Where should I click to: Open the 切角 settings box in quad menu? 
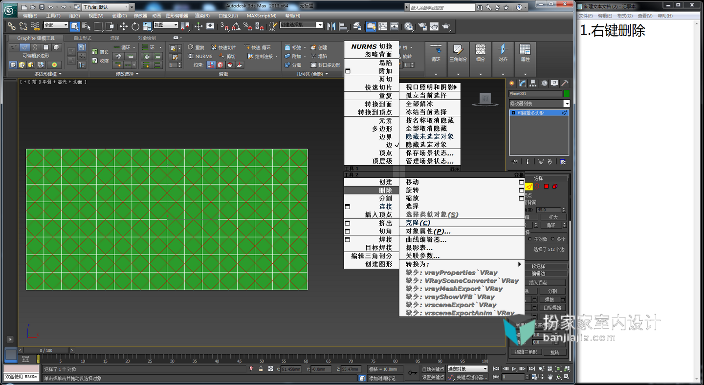(x=348, y=231)
